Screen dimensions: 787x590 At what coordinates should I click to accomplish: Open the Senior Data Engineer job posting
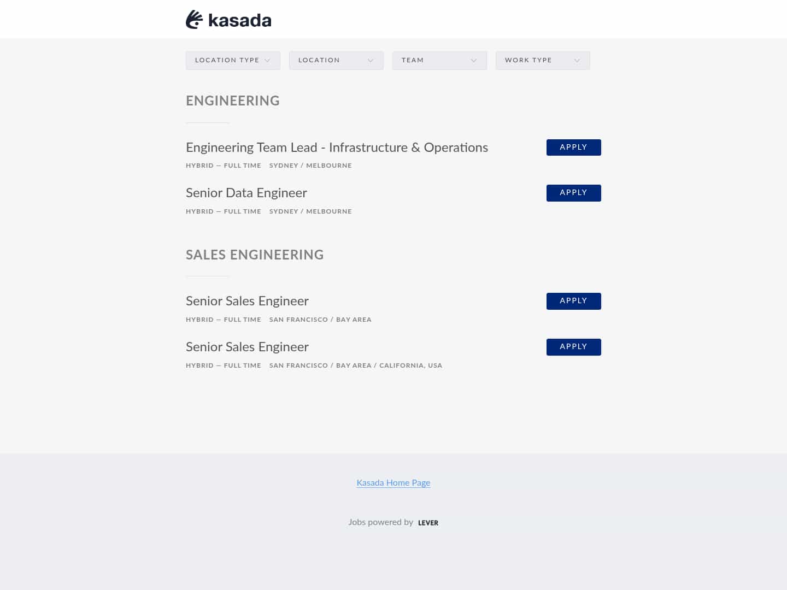[x=246, y=193]
